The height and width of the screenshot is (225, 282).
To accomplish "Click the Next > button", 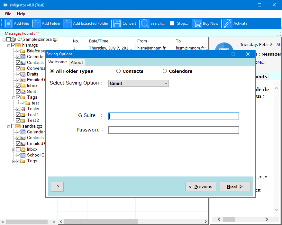I will (x=235, y=186).
